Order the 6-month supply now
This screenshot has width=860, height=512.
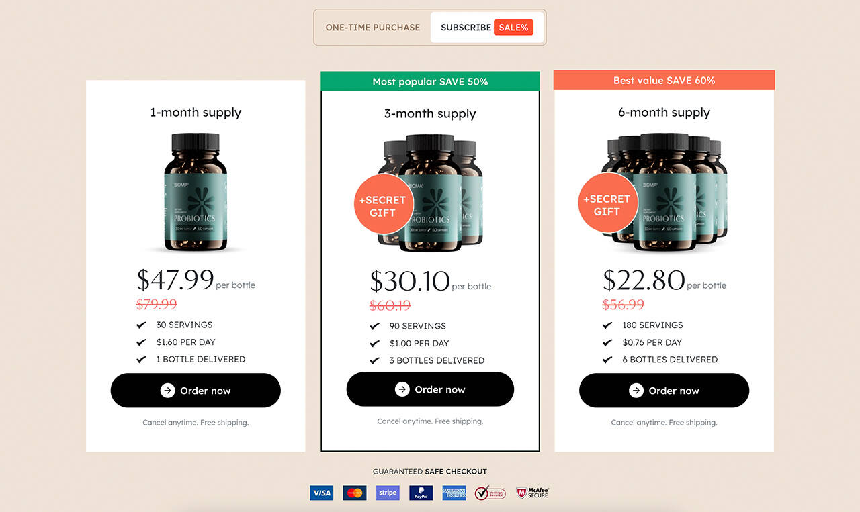[664, 391]
